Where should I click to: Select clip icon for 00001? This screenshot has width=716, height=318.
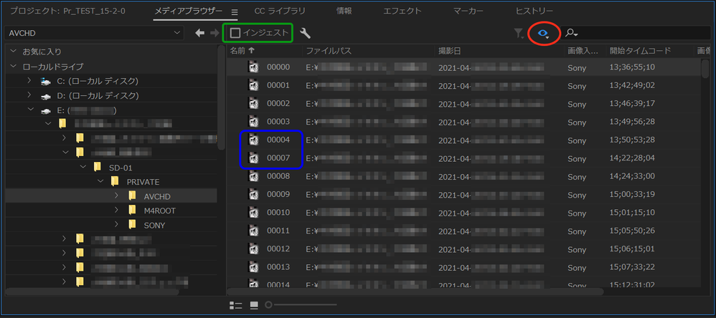point(253,85)
